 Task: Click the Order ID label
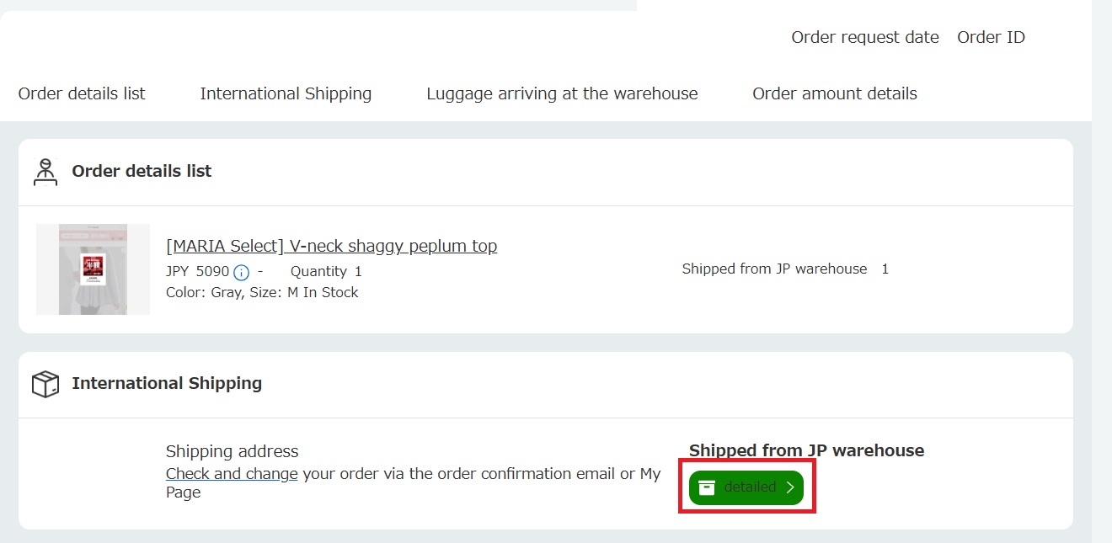[991, 37]
